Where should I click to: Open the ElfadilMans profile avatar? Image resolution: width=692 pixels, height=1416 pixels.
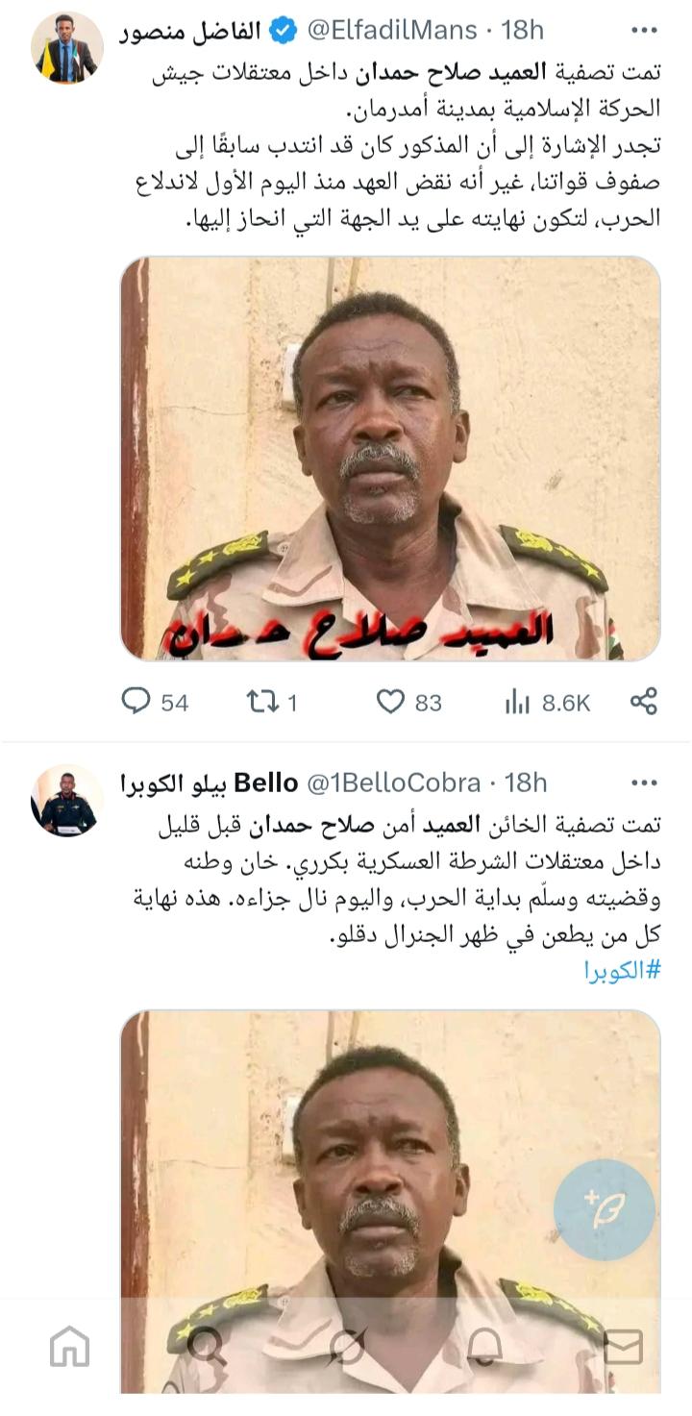click(x=67, y=48)
